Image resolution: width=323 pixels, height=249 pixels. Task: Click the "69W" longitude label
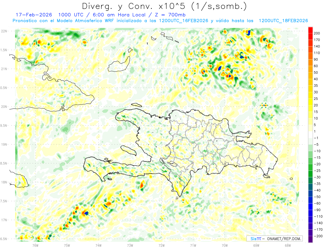(256, 245)
